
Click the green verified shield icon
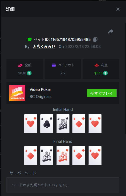[30, 39]
